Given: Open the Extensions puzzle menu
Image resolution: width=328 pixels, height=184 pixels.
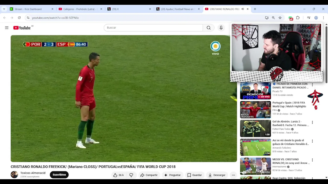Looking at the screenshot, I should point(298,18).
